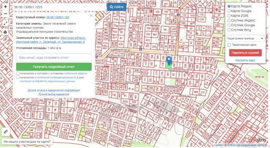Image resolution: width=270 pixels, height=148 pixels.
Task: Enable Тематическая карта checkbox
Action: tap(229, 45)
